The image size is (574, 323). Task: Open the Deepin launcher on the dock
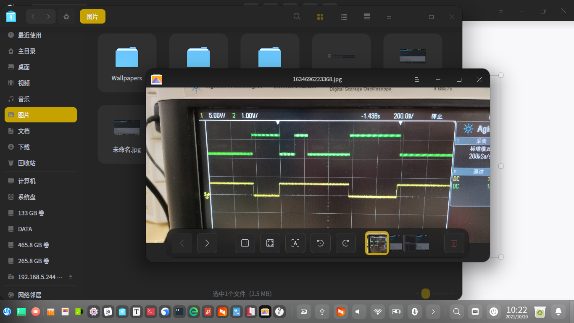point(7,312)
